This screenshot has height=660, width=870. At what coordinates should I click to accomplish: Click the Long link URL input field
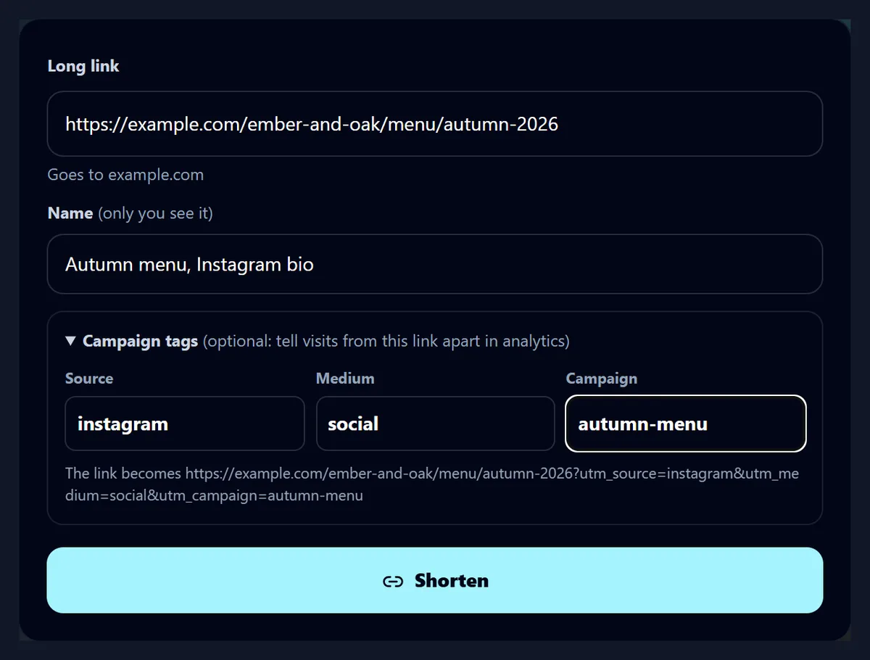point(435,124)
